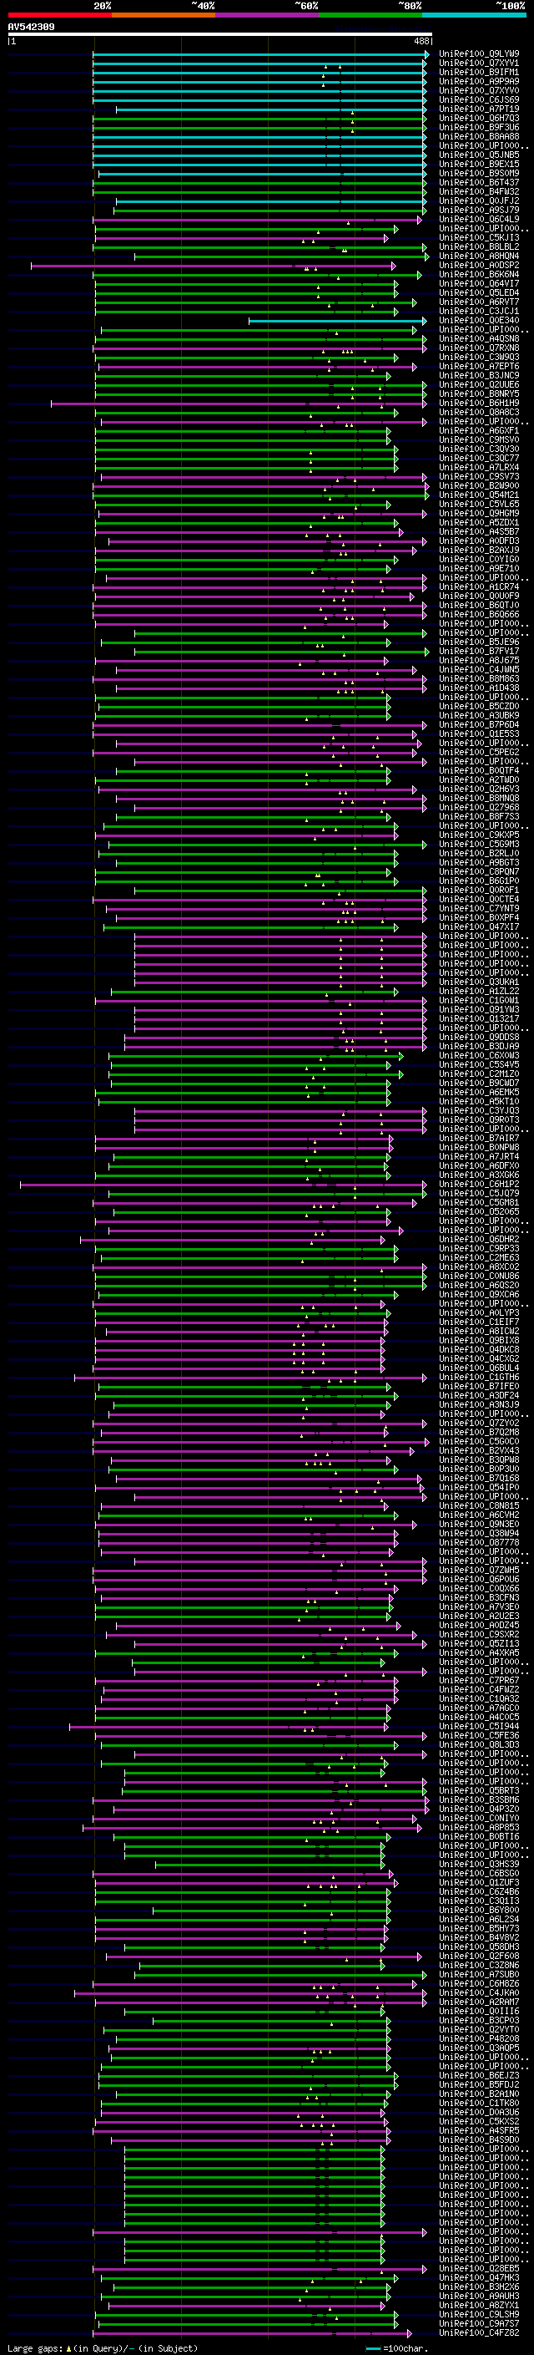Open hit UniRef100_Q9LYW9
This screenshot has height=2355, width=534.
pos(479,54)
